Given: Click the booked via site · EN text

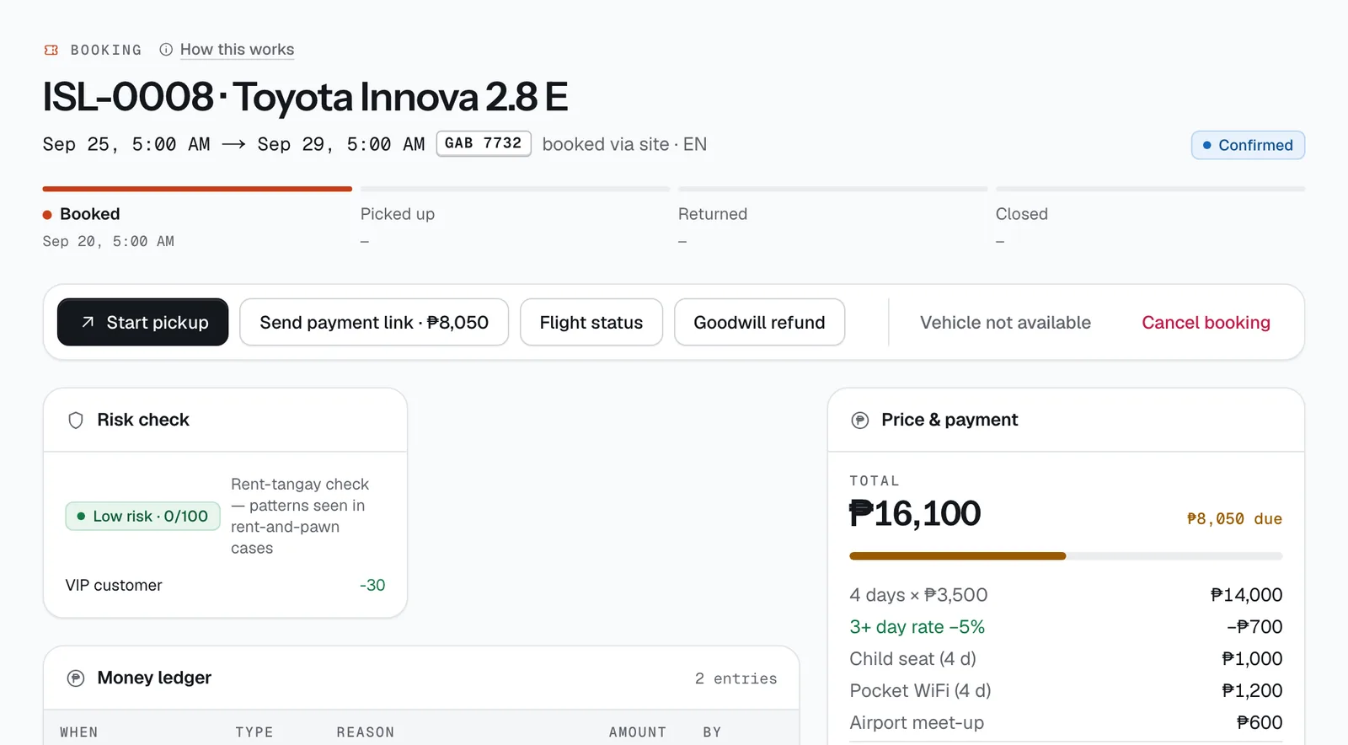Looking at the screenshot, I should pos(624,144).
